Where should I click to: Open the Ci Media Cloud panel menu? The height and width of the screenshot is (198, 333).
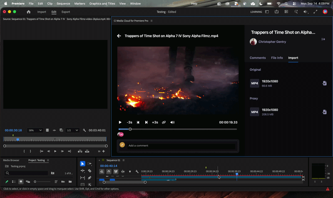[152, 21]
